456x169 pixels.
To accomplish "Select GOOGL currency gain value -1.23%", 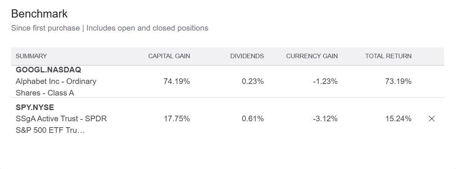I will click(x=325, y=81).
